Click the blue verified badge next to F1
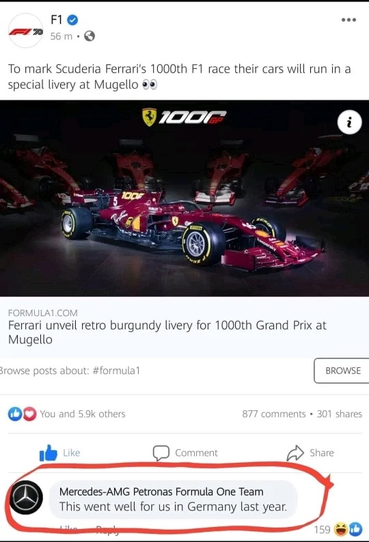This screenshot has height=542, width=369. pyautogui.click(x=72, y=20)
